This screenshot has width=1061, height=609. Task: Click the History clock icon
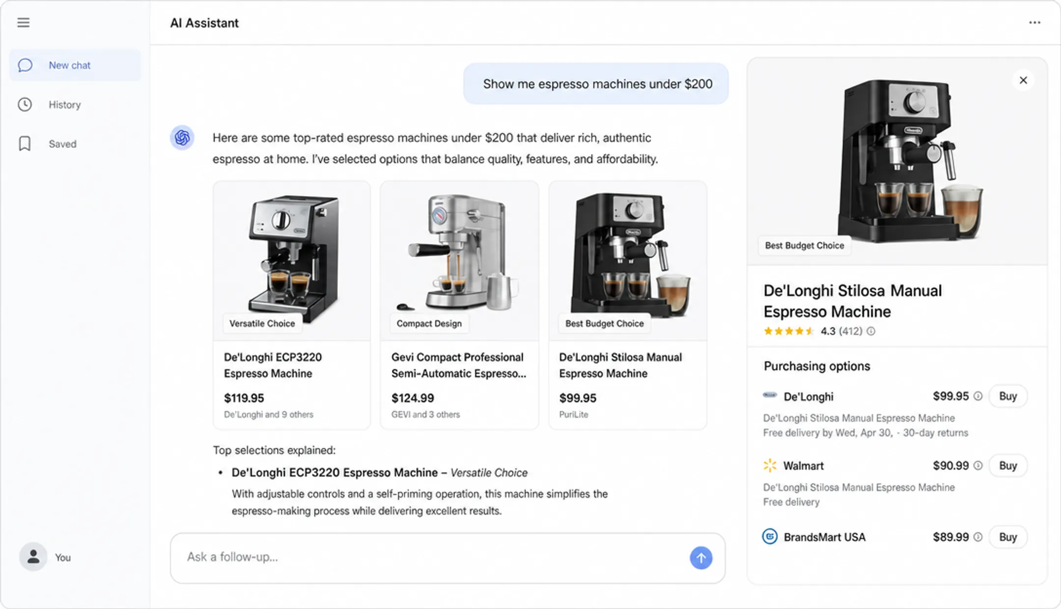click(25, 105)
